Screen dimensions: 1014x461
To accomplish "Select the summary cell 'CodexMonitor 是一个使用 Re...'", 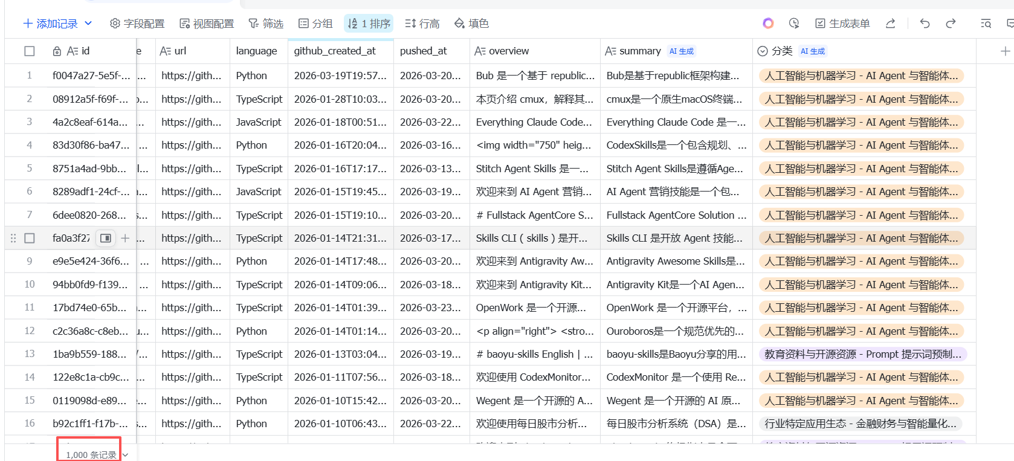I will pyautogui.click(x=676, y=377).
